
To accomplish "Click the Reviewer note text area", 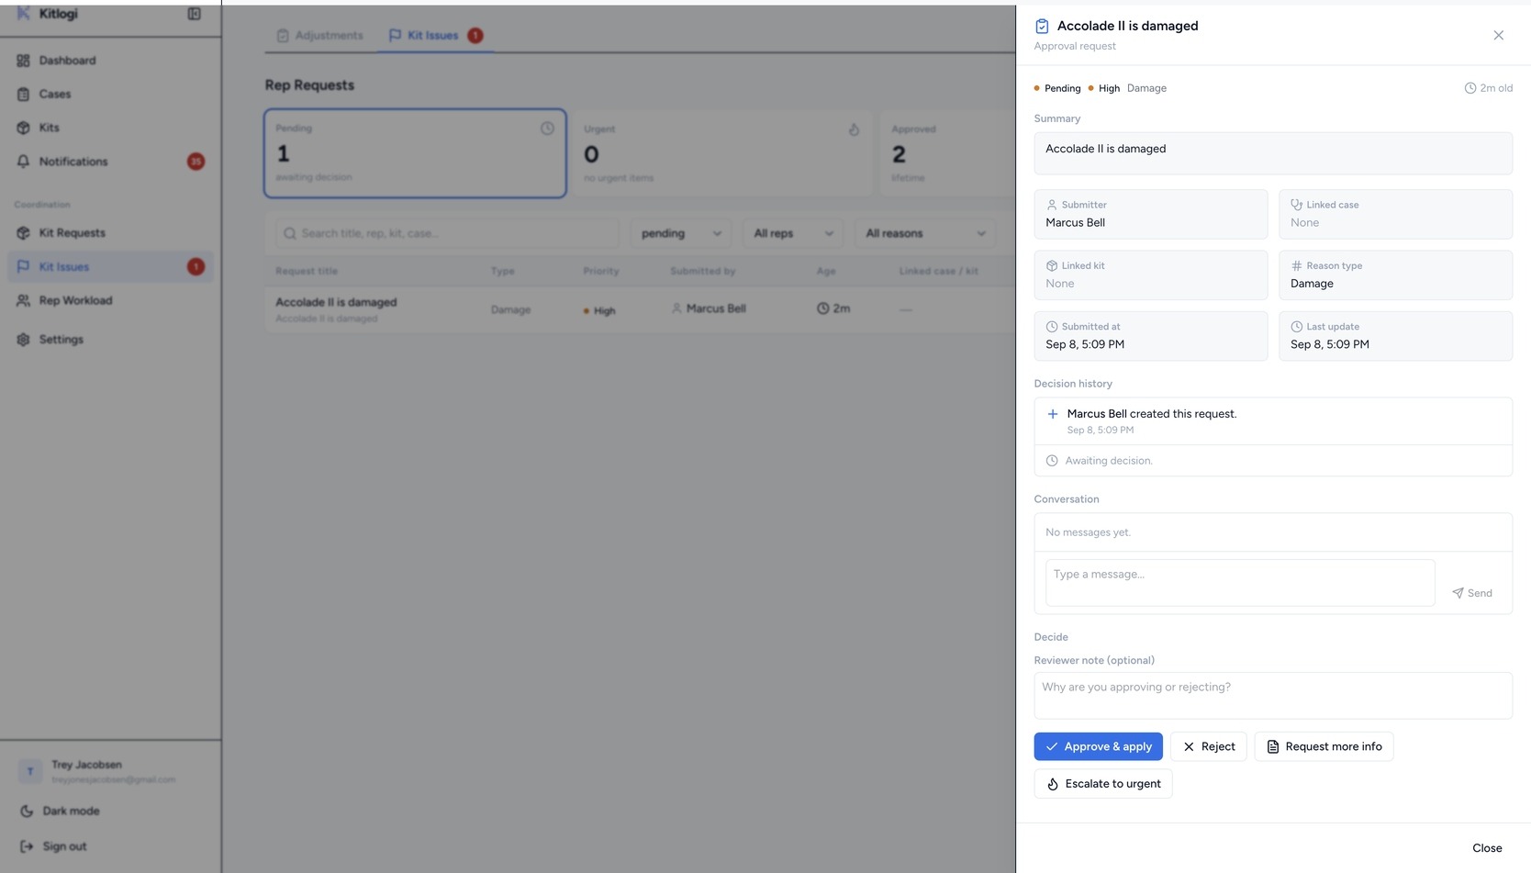I will [x=1273, y=696].
